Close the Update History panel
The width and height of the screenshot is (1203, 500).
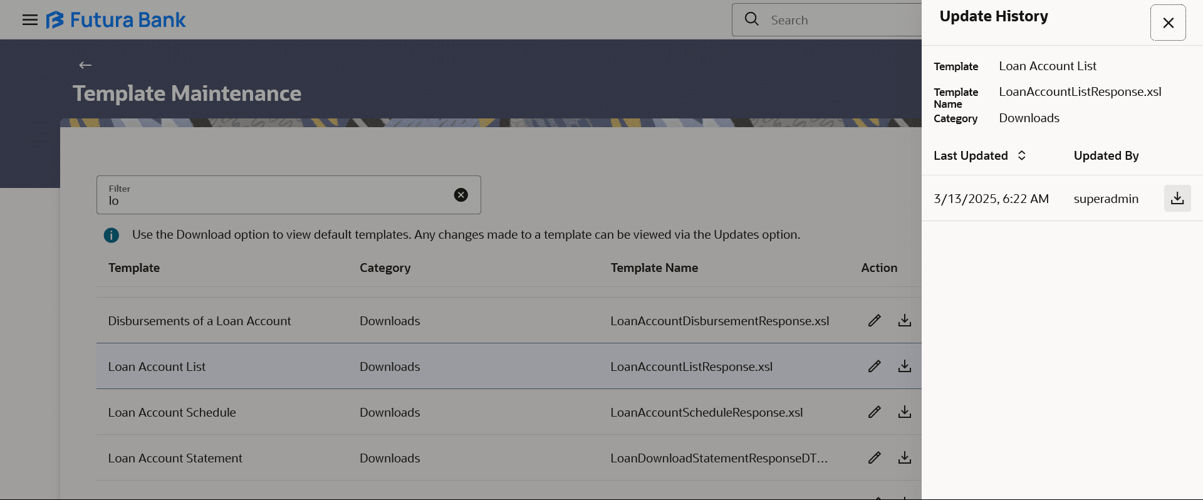click(1168, 23)
